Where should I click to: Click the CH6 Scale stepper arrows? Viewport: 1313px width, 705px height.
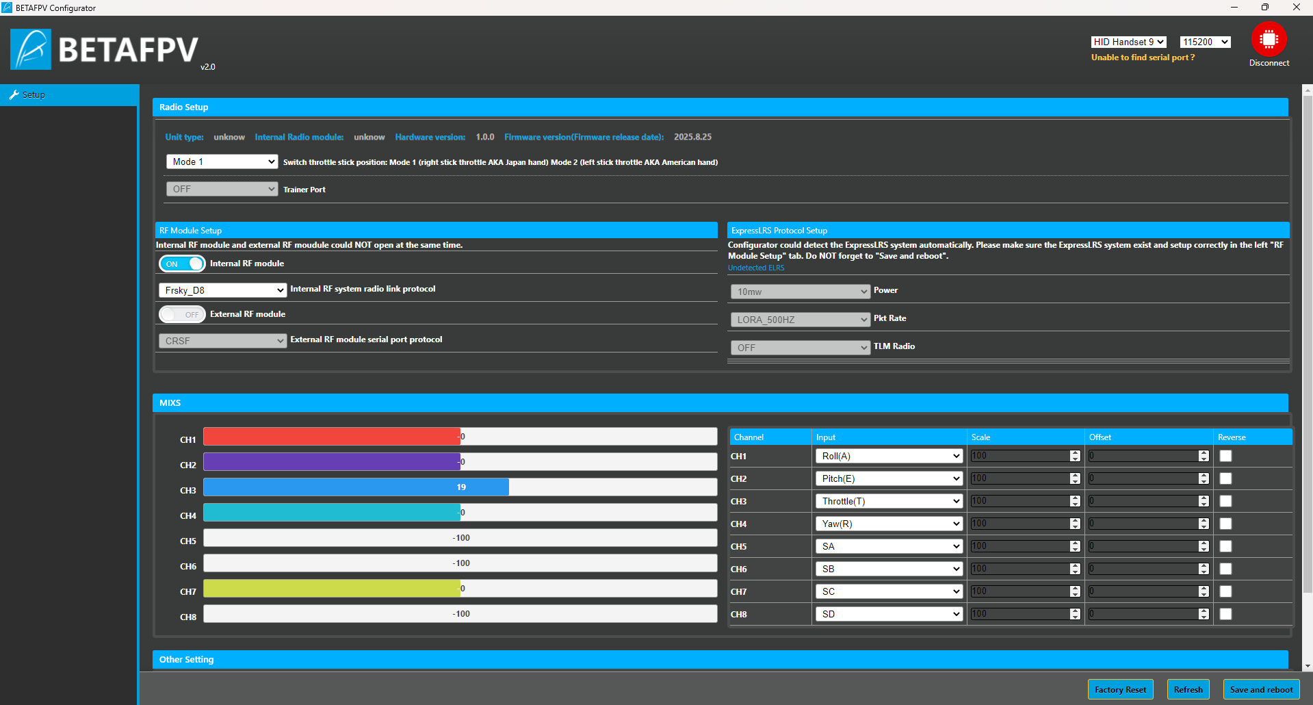click(x=1075, y=569)
